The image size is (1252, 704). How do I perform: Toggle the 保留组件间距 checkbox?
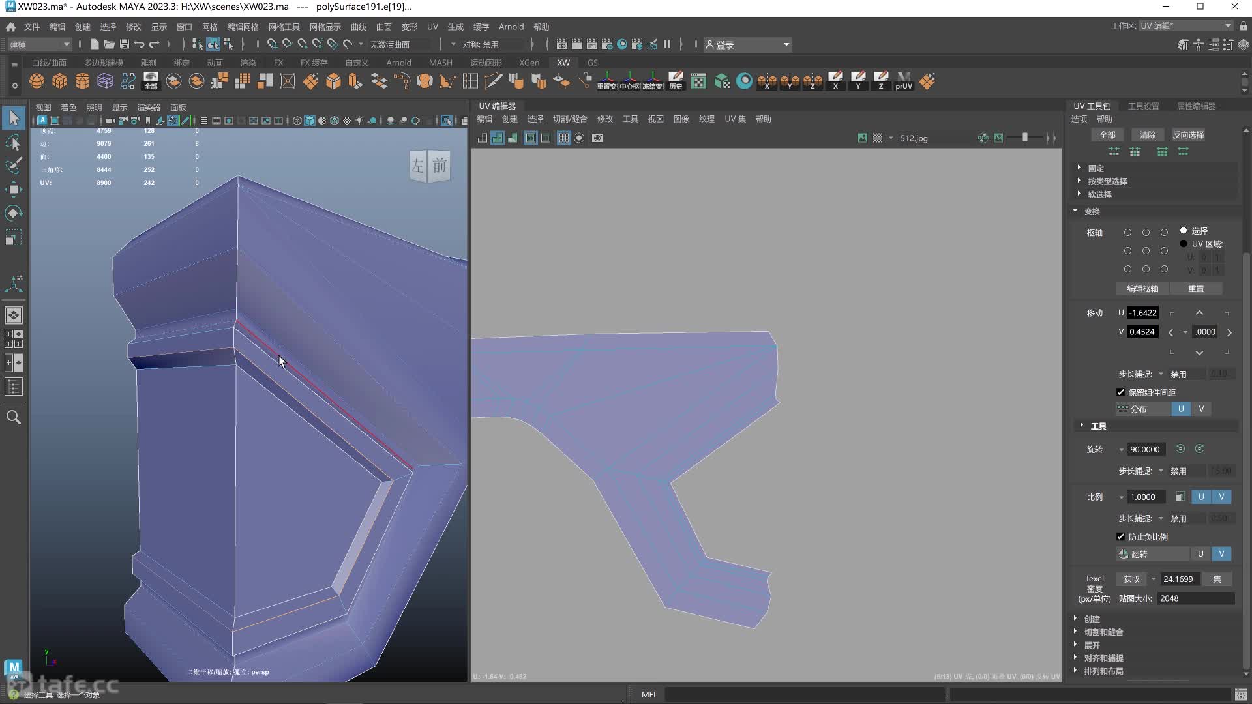(x=1120, y=392)
